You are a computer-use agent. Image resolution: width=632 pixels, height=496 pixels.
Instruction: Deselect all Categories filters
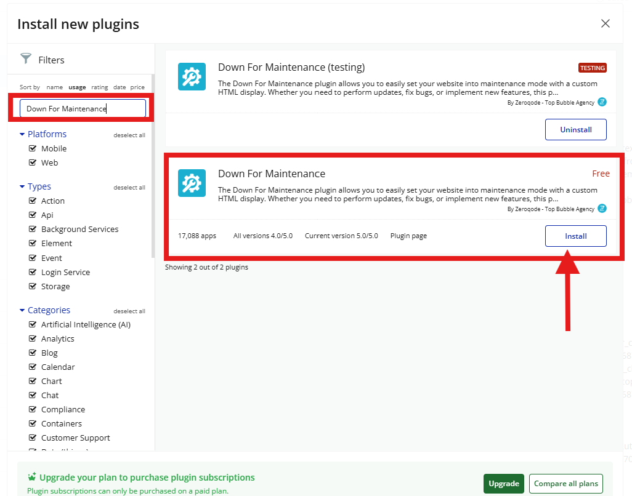pyautogui.click(x=129, y=311)
